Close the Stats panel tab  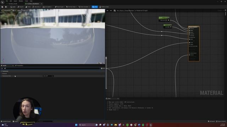[118, 99]
